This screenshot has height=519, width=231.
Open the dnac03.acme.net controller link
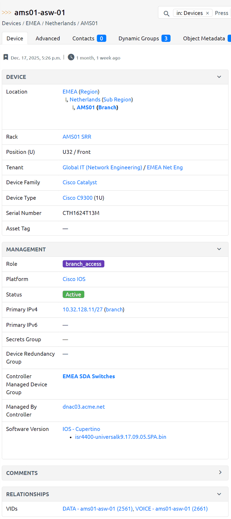pos(84,407)
